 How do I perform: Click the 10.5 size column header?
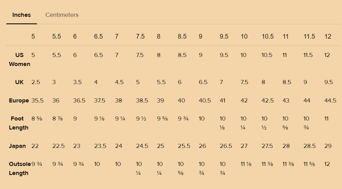(x=268, y=36)
